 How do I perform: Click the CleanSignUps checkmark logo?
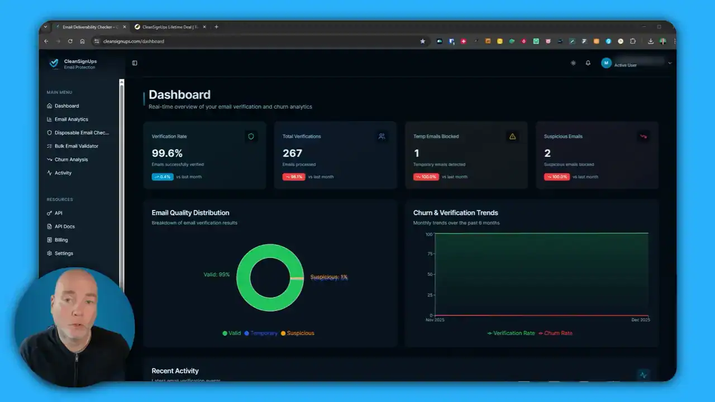[54, 64]
